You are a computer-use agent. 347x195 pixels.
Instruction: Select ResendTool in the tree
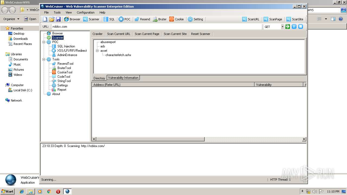point(65,64)
